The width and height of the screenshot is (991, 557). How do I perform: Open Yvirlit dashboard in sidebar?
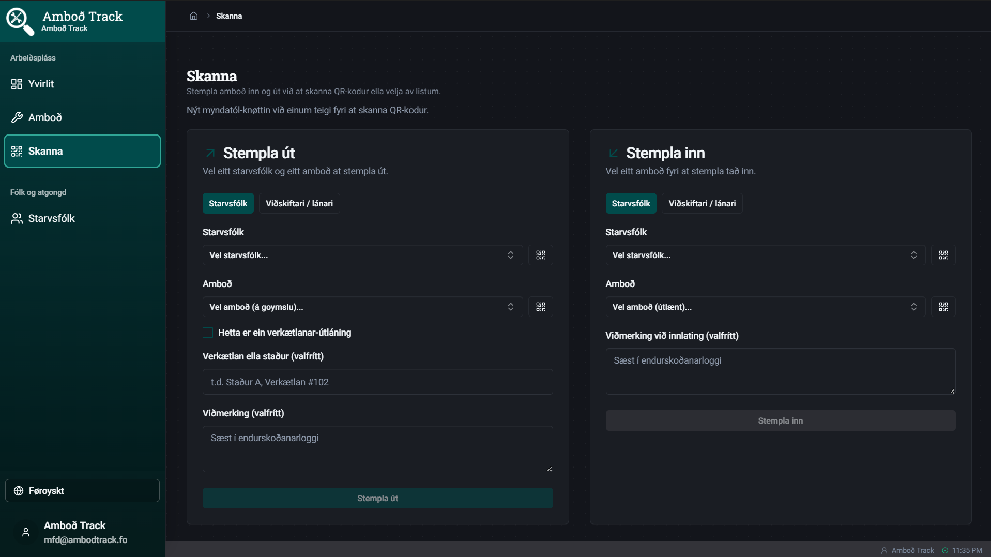tap(82, 84)
